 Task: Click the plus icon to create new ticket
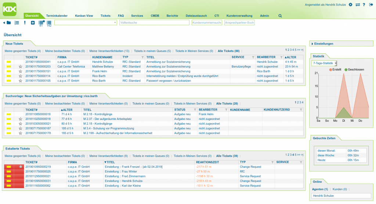pyautogui.click(x=33, y=23)
